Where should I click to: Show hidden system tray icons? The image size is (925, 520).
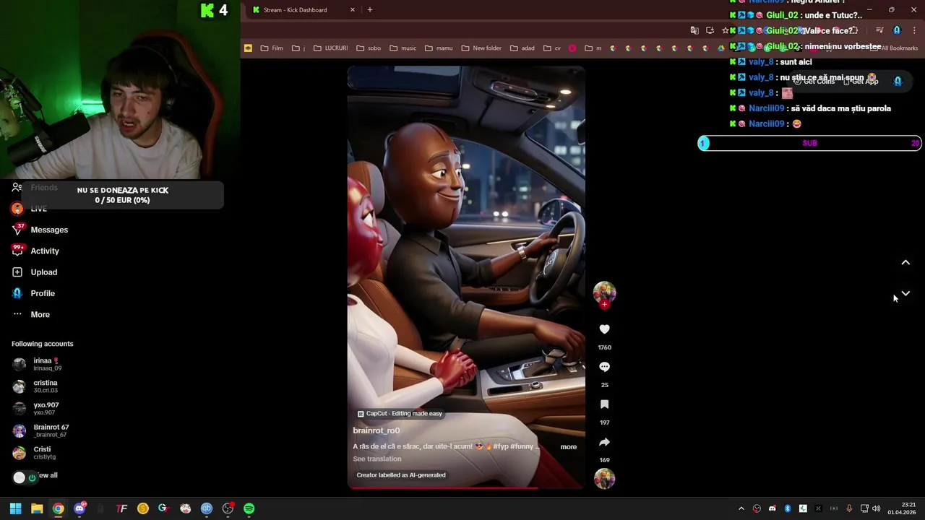(x=741, y=508)
